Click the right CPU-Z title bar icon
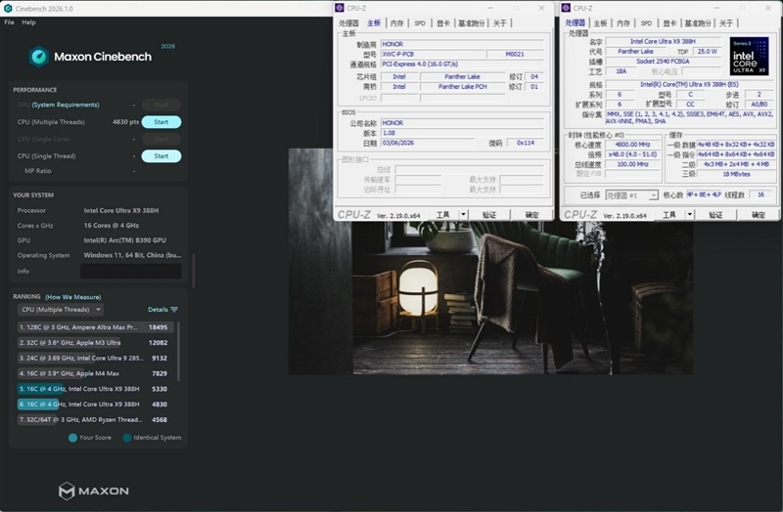Image resolution: width=783 pixels, height=512 pixels. pos(567,8)
